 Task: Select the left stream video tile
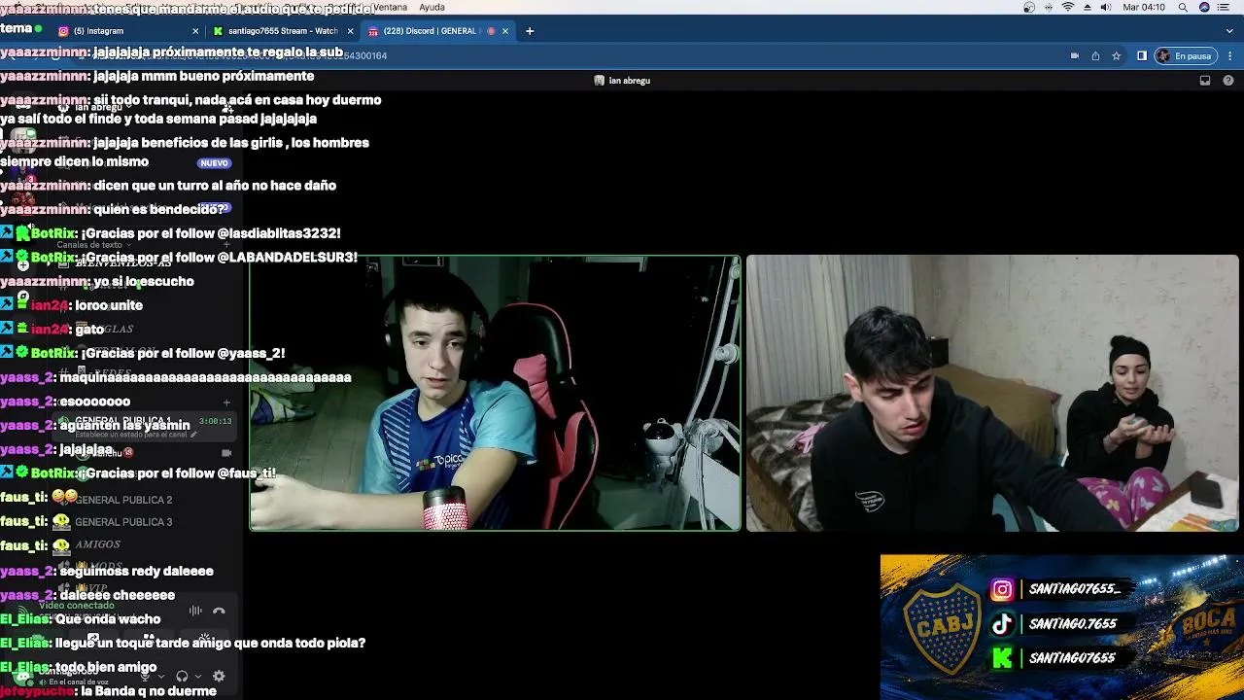click(495, 393)
